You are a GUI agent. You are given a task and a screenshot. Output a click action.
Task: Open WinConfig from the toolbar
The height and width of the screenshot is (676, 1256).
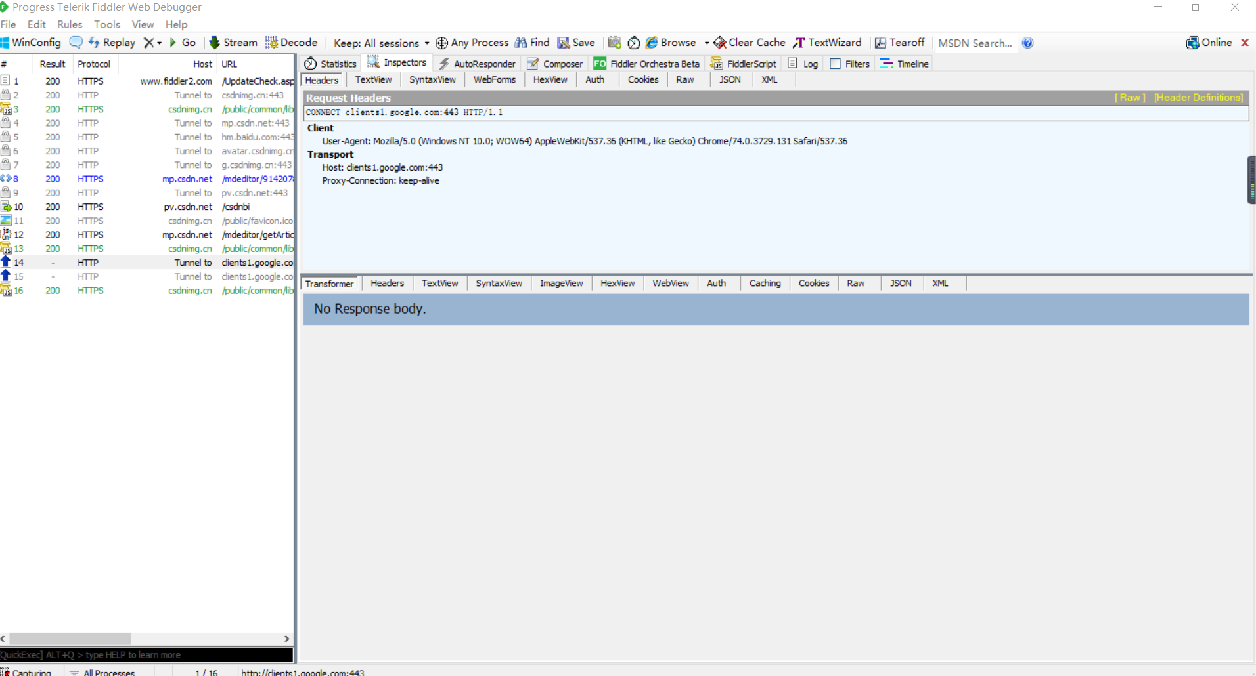pyautogui.click(x=31, y=43)
